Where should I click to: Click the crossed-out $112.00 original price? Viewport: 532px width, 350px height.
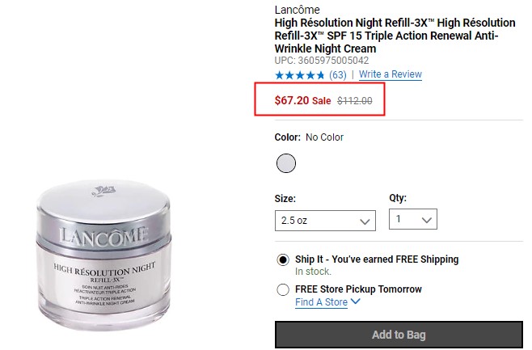tap(355, 101)
